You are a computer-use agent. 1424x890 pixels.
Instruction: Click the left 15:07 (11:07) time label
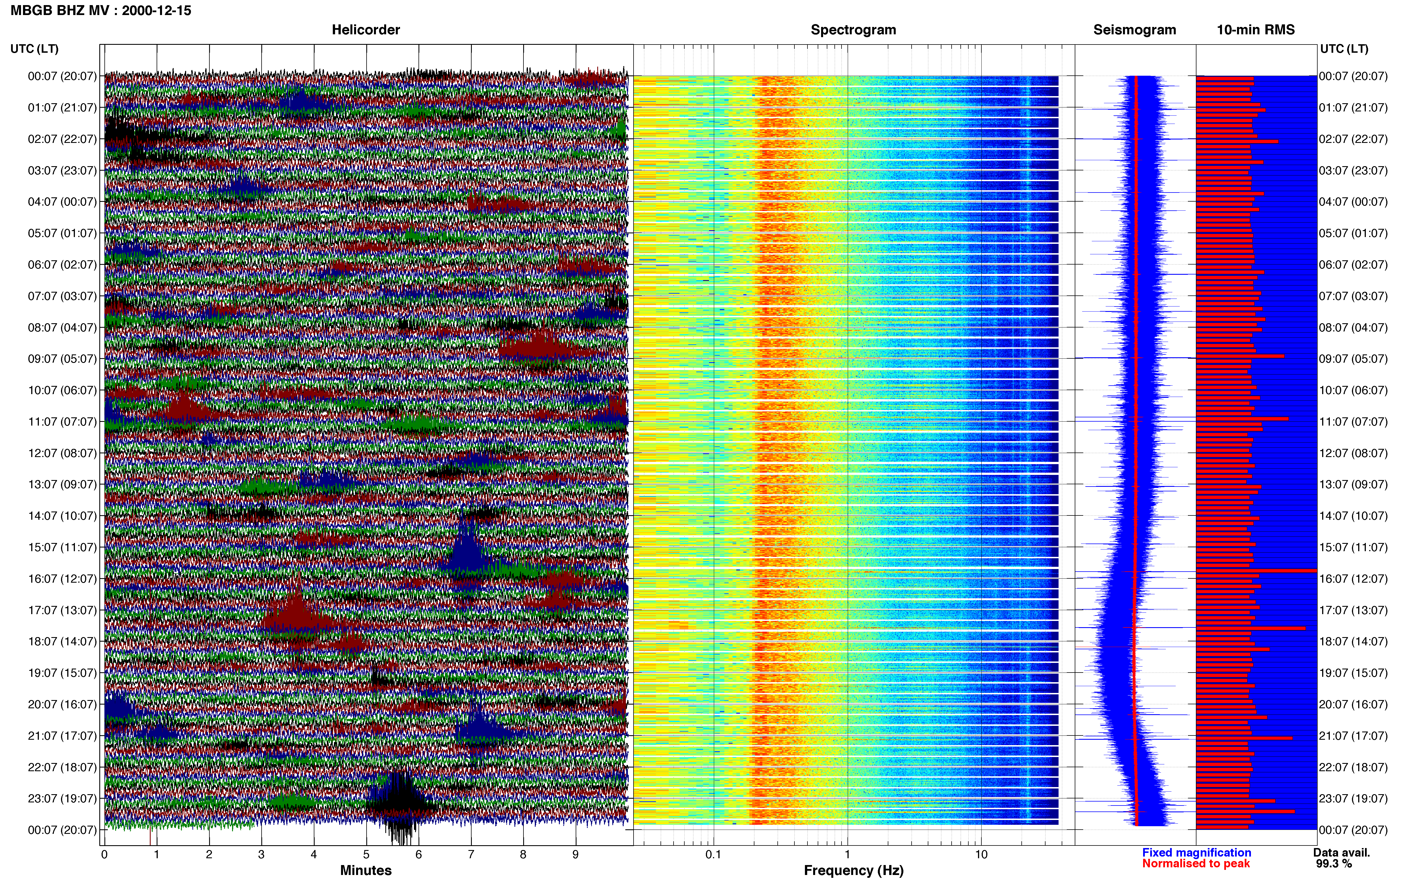62,547
